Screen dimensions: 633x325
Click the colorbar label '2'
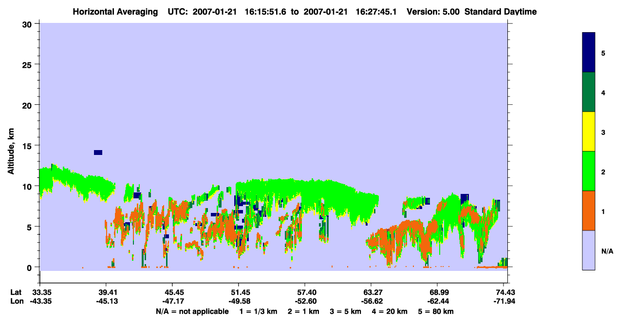(603, 172)
